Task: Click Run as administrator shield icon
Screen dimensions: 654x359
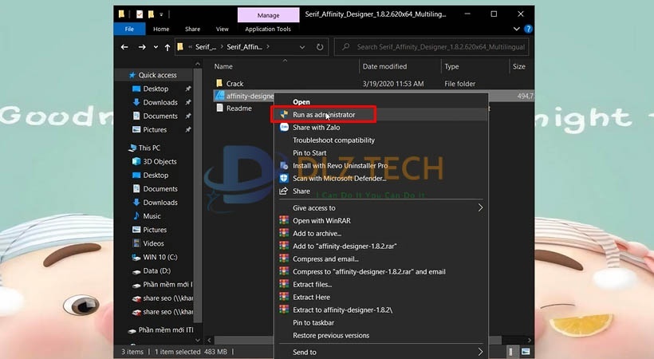Action: pyautogui.click(x=284, y=114)
